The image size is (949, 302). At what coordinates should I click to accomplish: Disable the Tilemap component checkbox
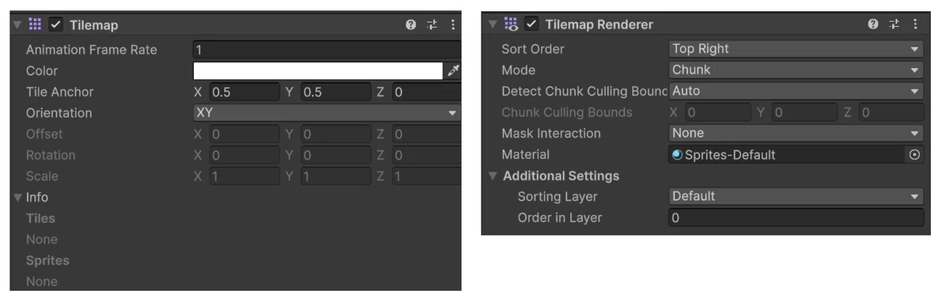tap(56, 25)
